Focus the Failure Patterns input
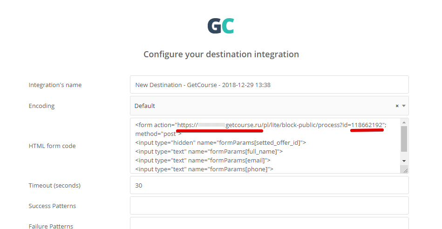This screenshot has width=442, height=229. pyautogui.click(x=269, y=224)
